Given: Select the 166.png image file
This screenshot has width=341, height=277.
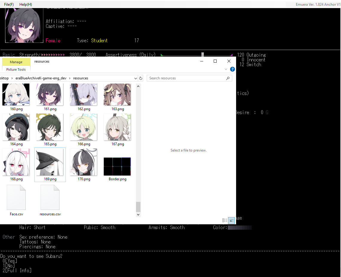Looking at the screenshot, I should tap(83, 127).
